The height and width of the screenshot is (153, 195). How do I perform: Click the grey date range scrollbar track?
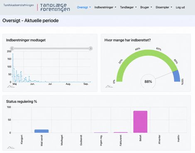click(x=51, y=48)
